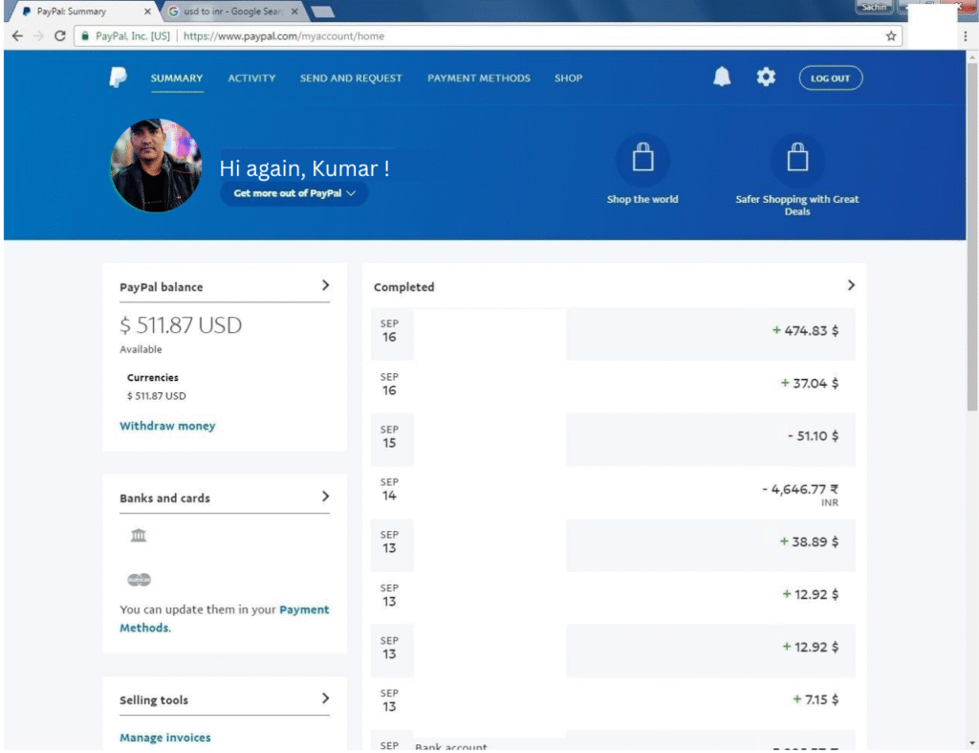Expand the Banks and cards arrow

(x=325, y=497)
